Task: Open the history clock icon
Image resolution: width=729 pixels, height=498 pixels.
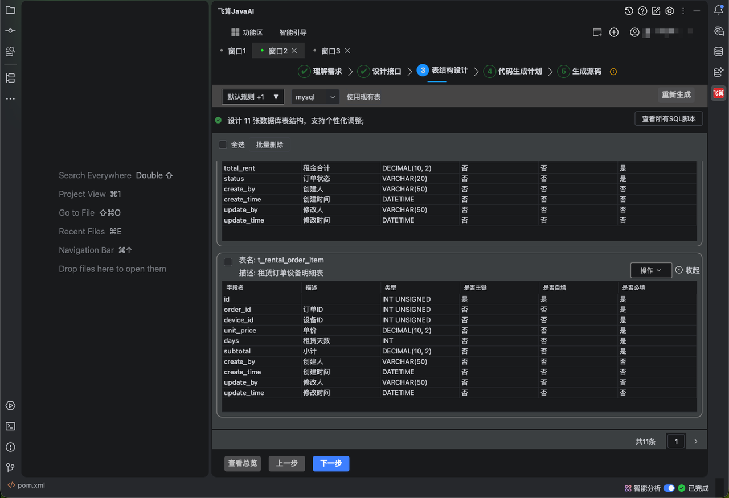Action: (x=629, y=11)
